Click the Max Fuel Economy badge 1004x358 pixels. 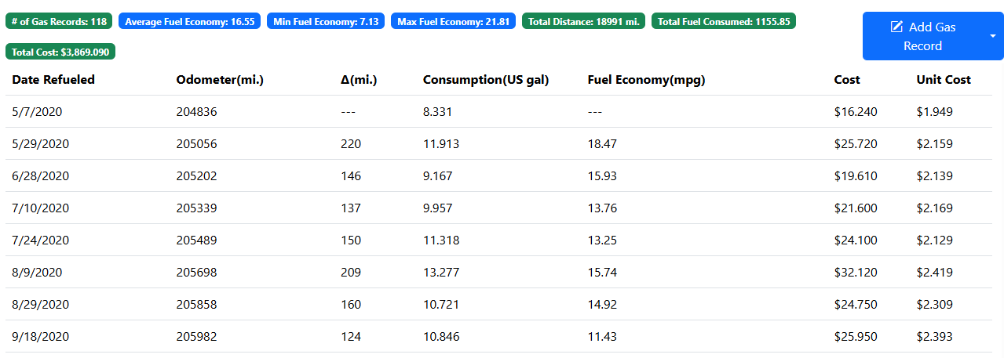pos(453,21)
